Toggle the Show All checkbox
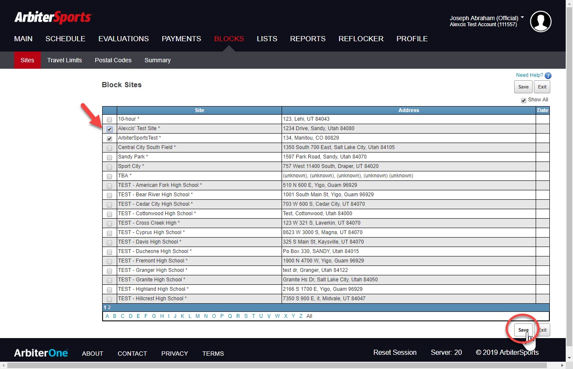 [524, 101]
